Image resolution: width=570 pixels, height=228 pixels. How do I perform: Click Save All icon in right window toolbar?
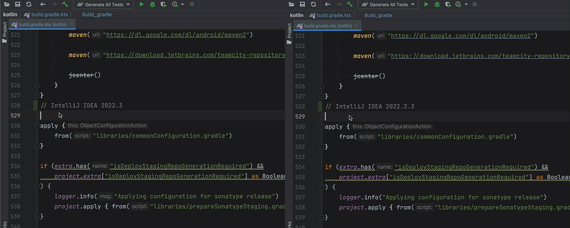point(302,5)
